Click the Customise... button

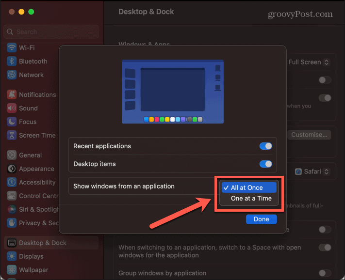(x=311, y=135)
